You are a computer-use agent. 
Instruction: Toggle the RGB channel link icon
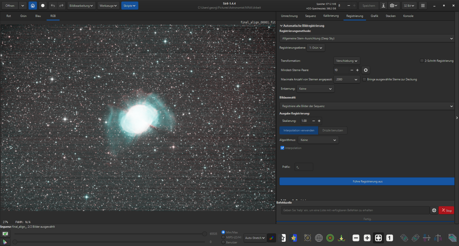pos(271,238)
